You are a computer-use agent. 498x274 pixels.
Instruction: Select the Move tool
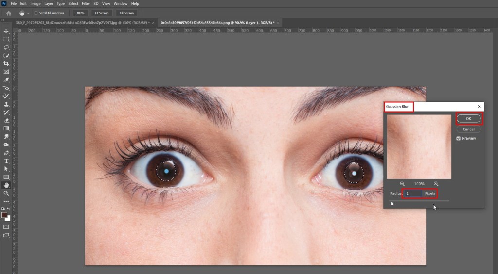[x=6, y=31]
